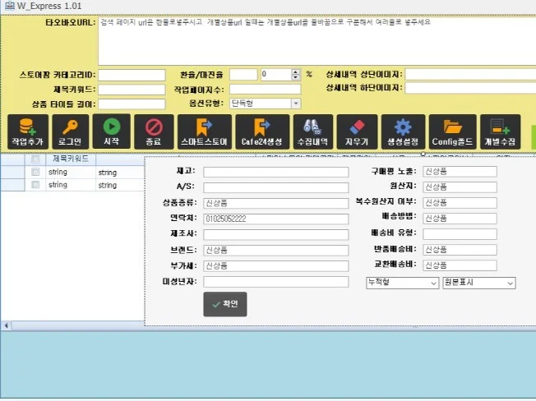The image size is (536, 401).
Task: Open the 스마트스토어 tool
Action: pos(204,131)
